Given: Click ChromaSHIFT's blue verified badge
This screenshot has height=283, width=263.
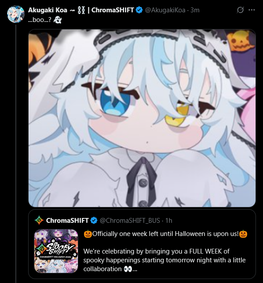Looking at the screenshot, I should (x=94, y=220).
